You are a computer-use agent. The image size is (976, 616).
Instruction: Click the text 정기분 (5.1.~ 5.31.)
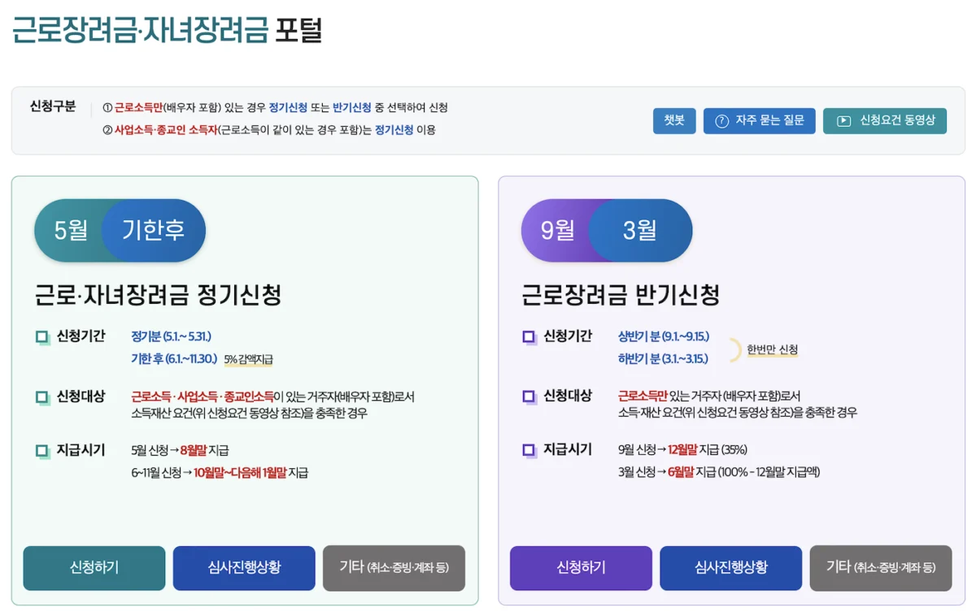point(171,336)
